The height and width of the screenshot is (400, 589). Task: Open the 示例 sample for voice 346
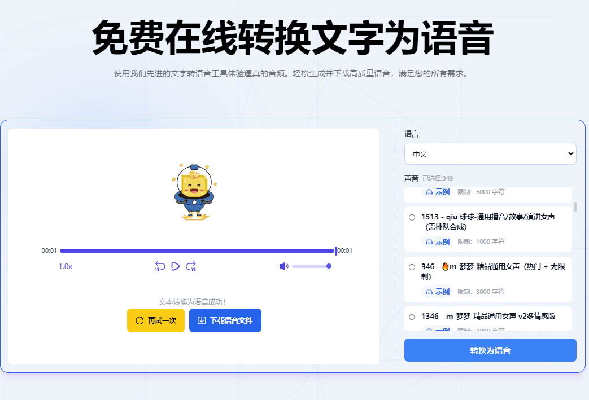coord(439,292)
